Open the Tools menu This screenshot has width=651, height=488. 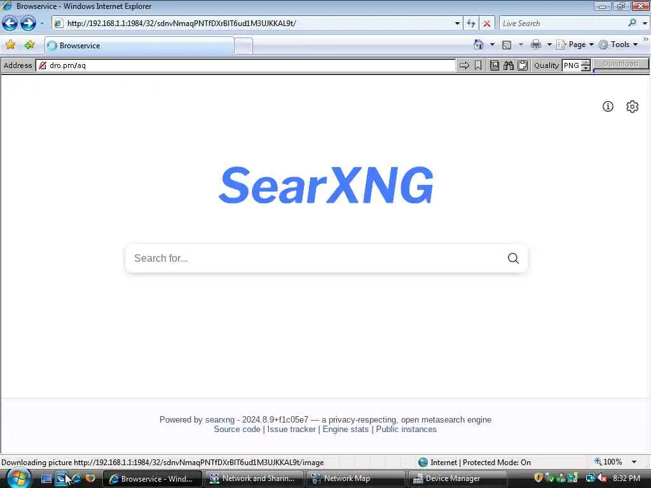click(x=619, y=44)
